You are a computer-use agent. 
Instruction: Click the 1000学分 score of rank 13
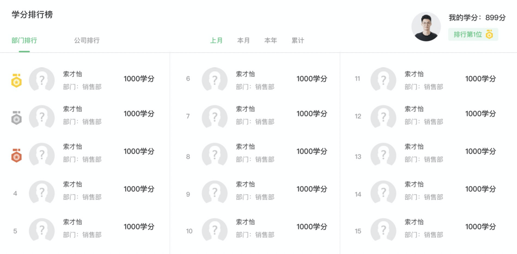480,151
